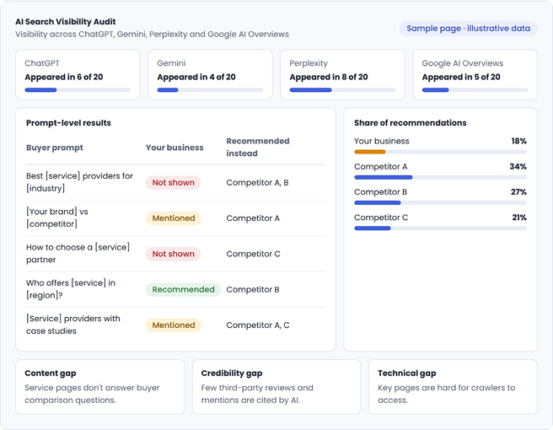
Task: Click the Prompt-level results heading
Action: (68, 123)
